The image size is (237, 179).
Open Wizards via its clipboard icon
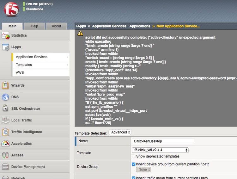click(5, 85)
